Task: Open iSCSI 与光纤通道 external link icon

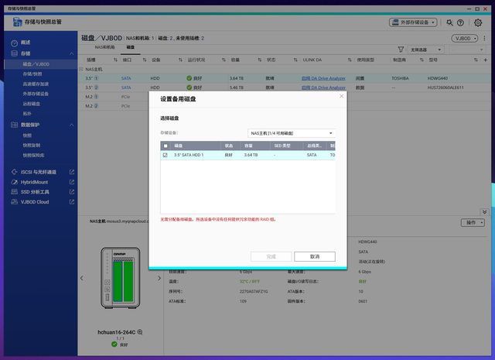Action: point(72,172)
